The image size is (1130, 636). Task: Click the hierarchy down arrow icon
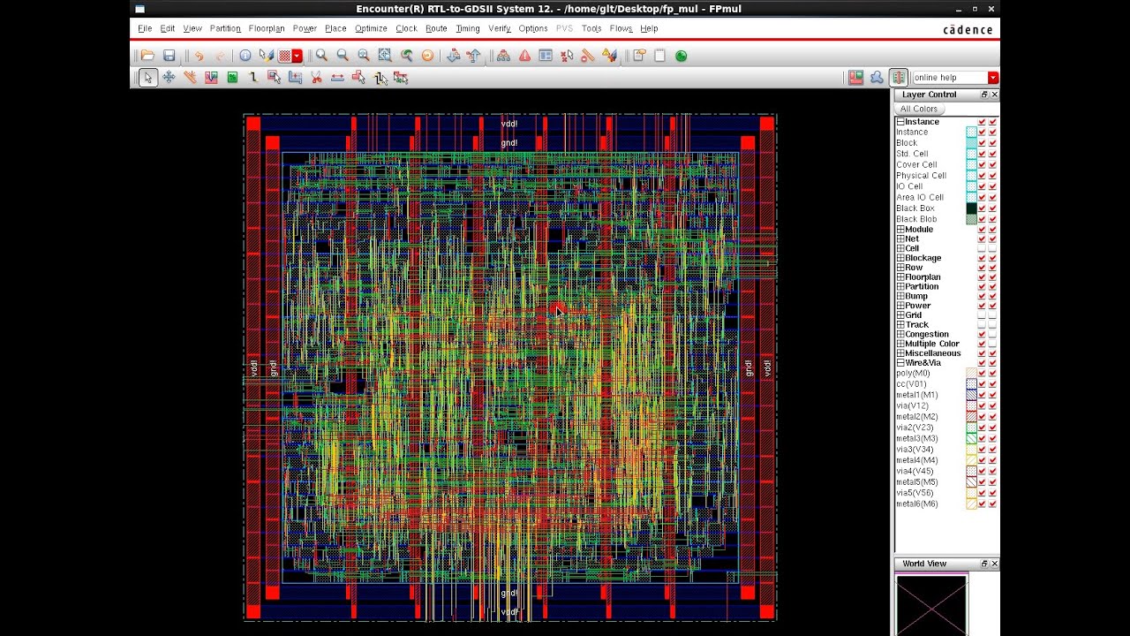click(454, 56)
